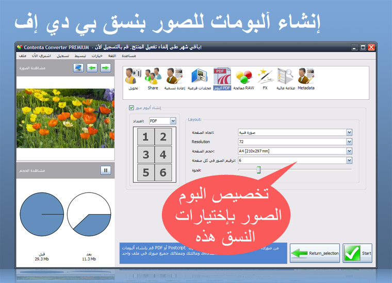Click the image preview (مشاهدة الصورة) panel header

click(66, 68)
